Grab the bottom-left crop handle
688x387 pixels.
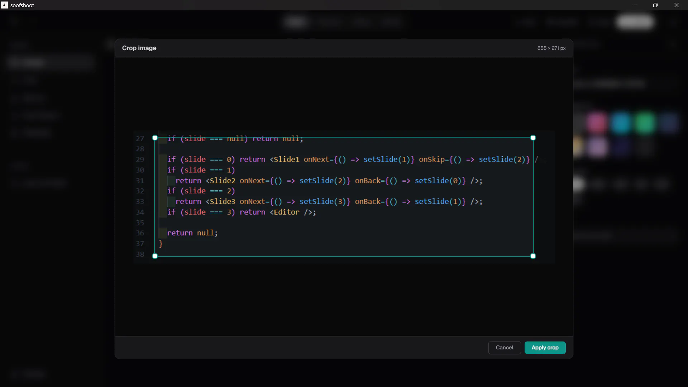[155, 256]
